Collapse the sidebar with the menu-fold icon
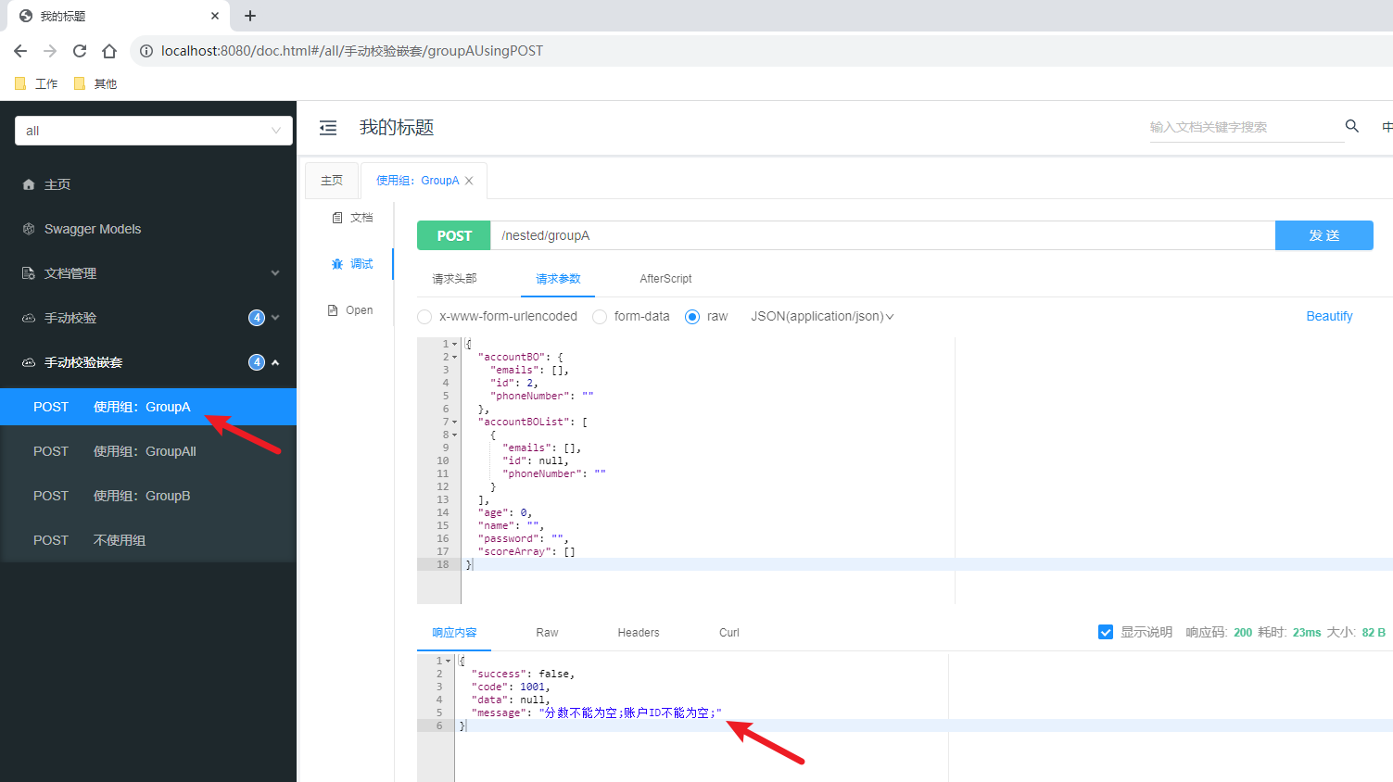The height and width of the screenshot is (782, 1393). pos(328,128)
